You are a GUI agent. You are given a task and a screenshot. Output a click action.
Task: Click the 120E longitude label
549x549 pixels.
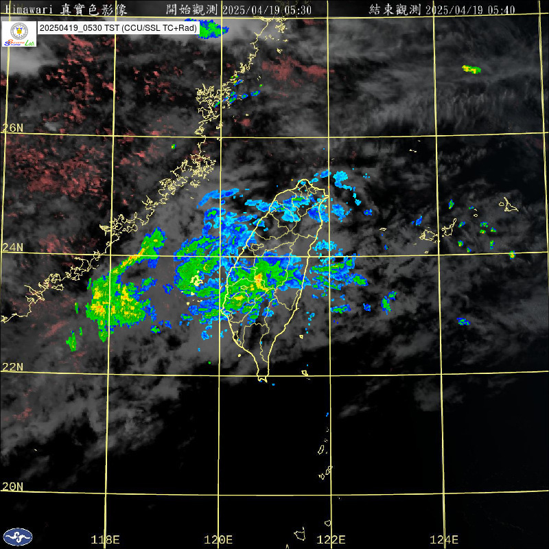[x=218, y=539]
